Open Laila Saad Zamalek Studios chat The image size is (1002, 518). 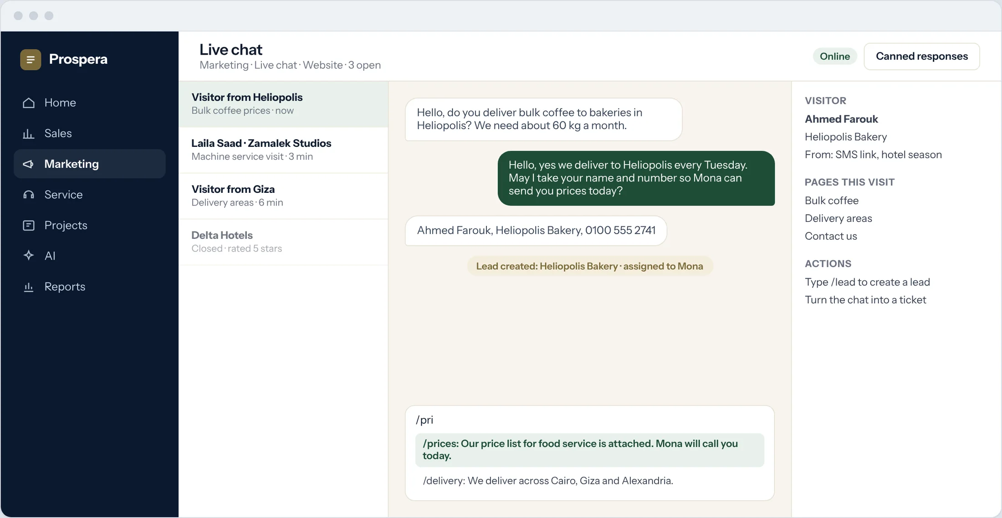283,150
